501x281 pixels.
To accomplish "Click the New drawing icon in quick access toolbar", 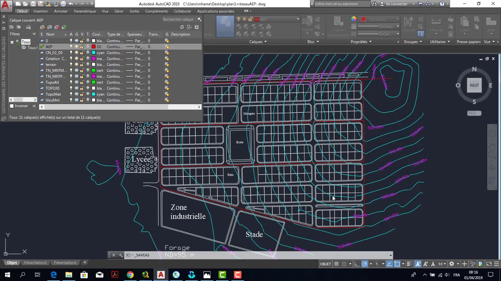I will [18, 4].
